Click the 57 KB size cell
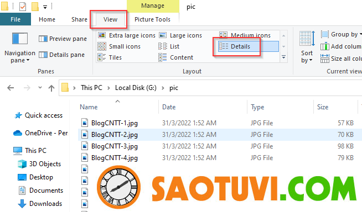Viewport: 362px width, 212px height. (x=345, y=123)
